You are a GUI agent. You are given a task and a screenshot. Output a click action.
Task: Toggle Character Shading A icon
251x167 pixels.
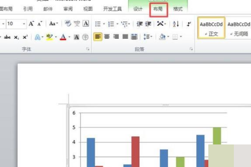point(77,37)
